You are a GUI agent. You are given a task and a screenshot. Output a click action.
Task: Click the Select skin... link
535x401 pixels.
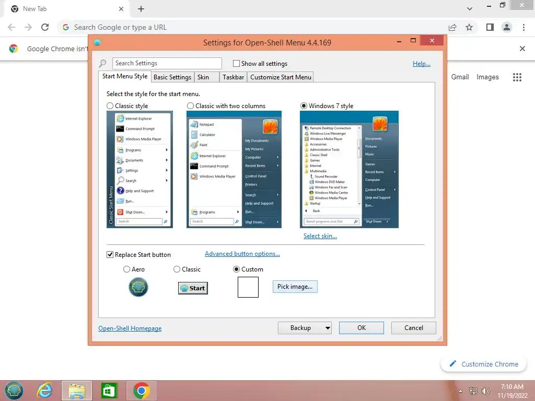(x=320, y=236)
